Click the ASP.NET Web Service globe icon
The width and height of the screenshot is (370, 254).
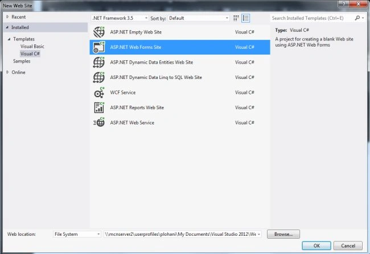click(x=99, y=123)
